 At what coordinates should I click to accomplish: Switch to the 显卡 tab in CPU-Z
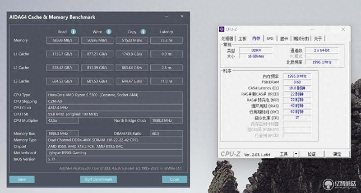tap(284, 38)
